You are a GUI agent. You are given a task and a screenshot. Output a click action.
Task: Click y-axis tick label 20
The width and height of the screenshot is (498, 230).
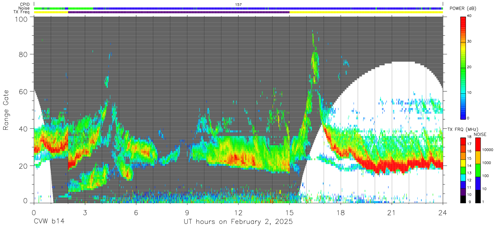tap(24, 166)
